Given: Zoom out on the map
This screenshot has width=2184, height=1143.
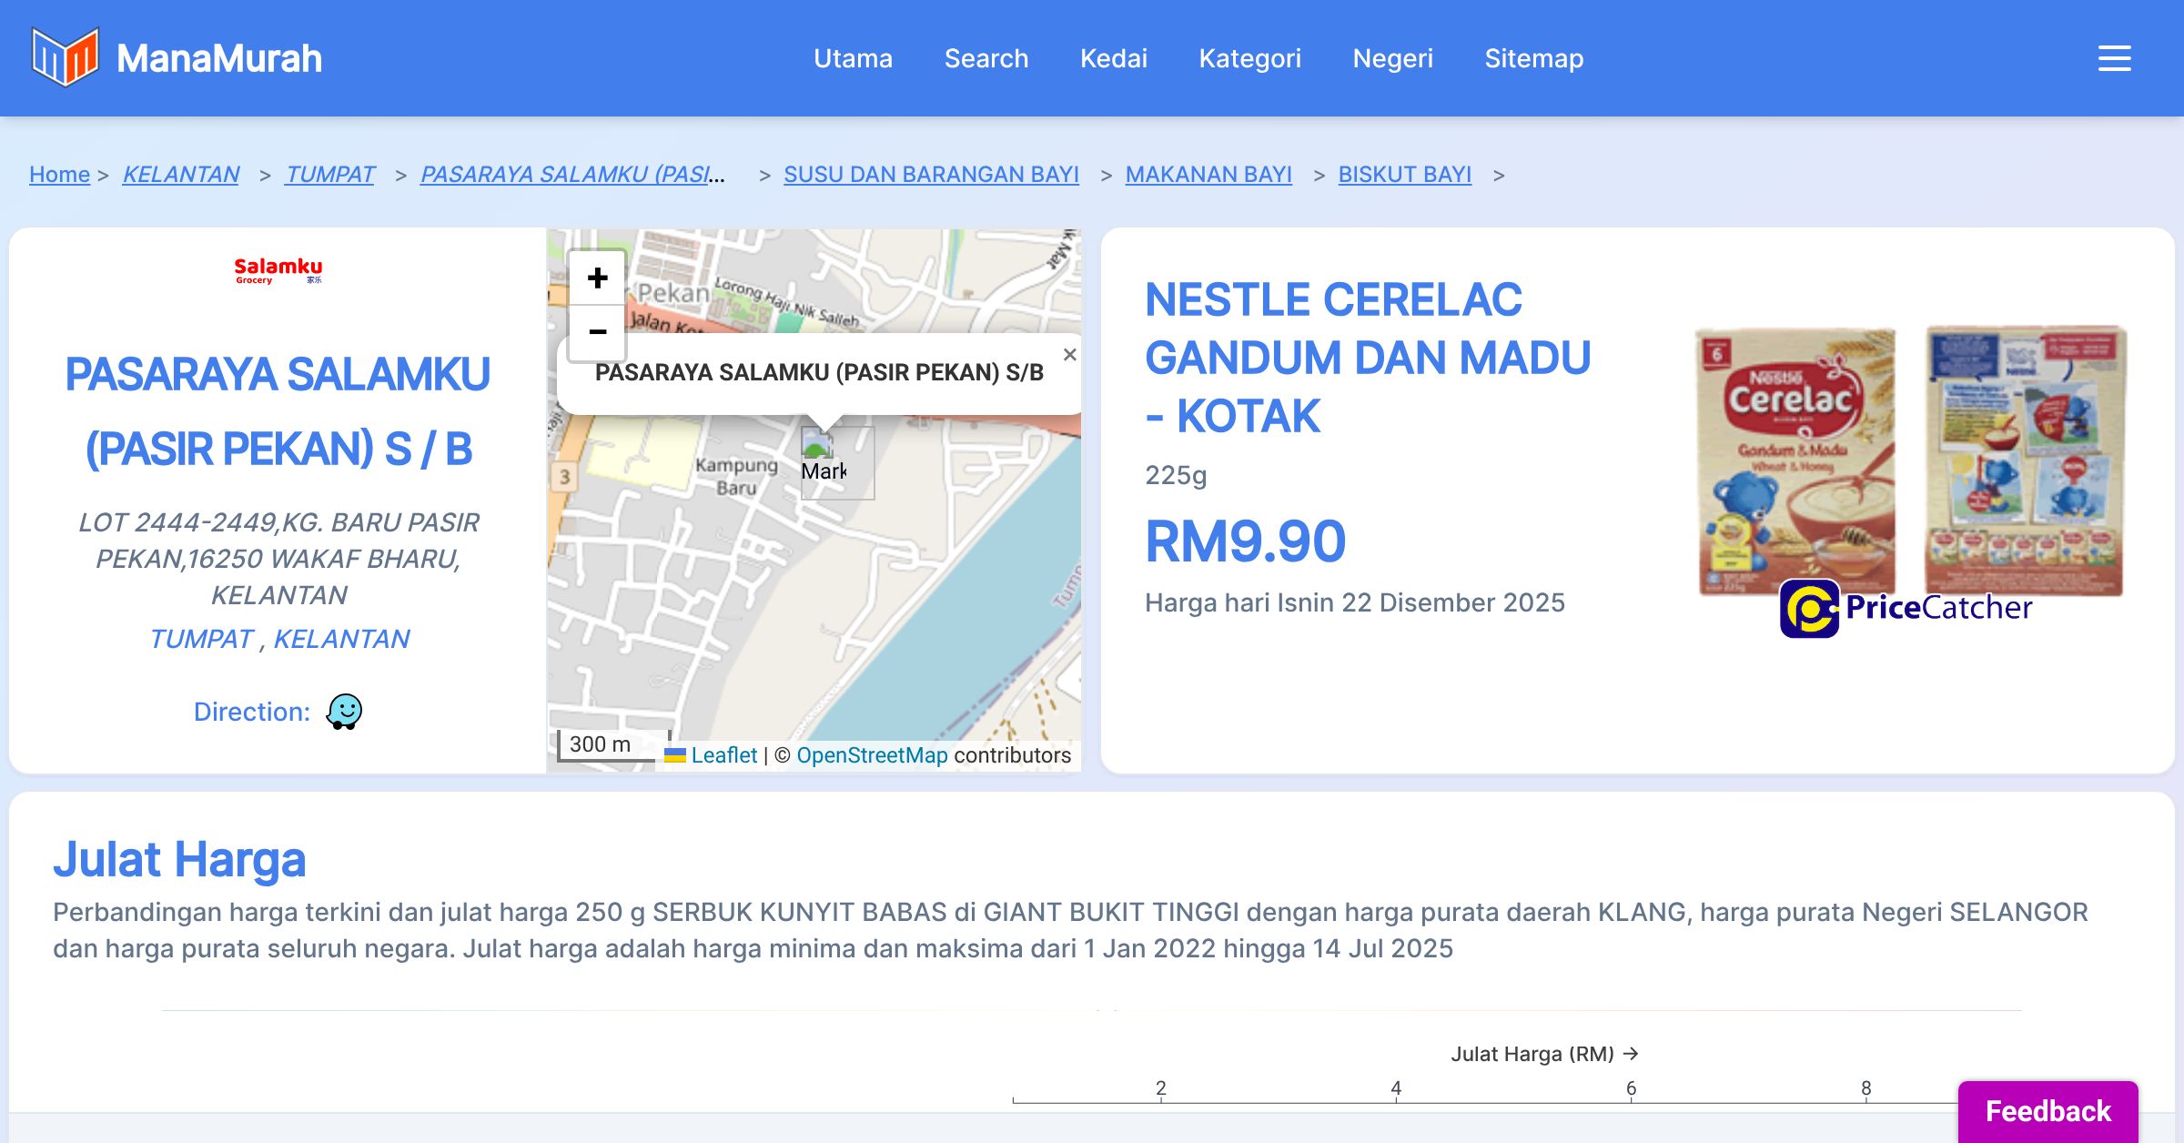Looking at the screenshot, I should coord(597,332).
